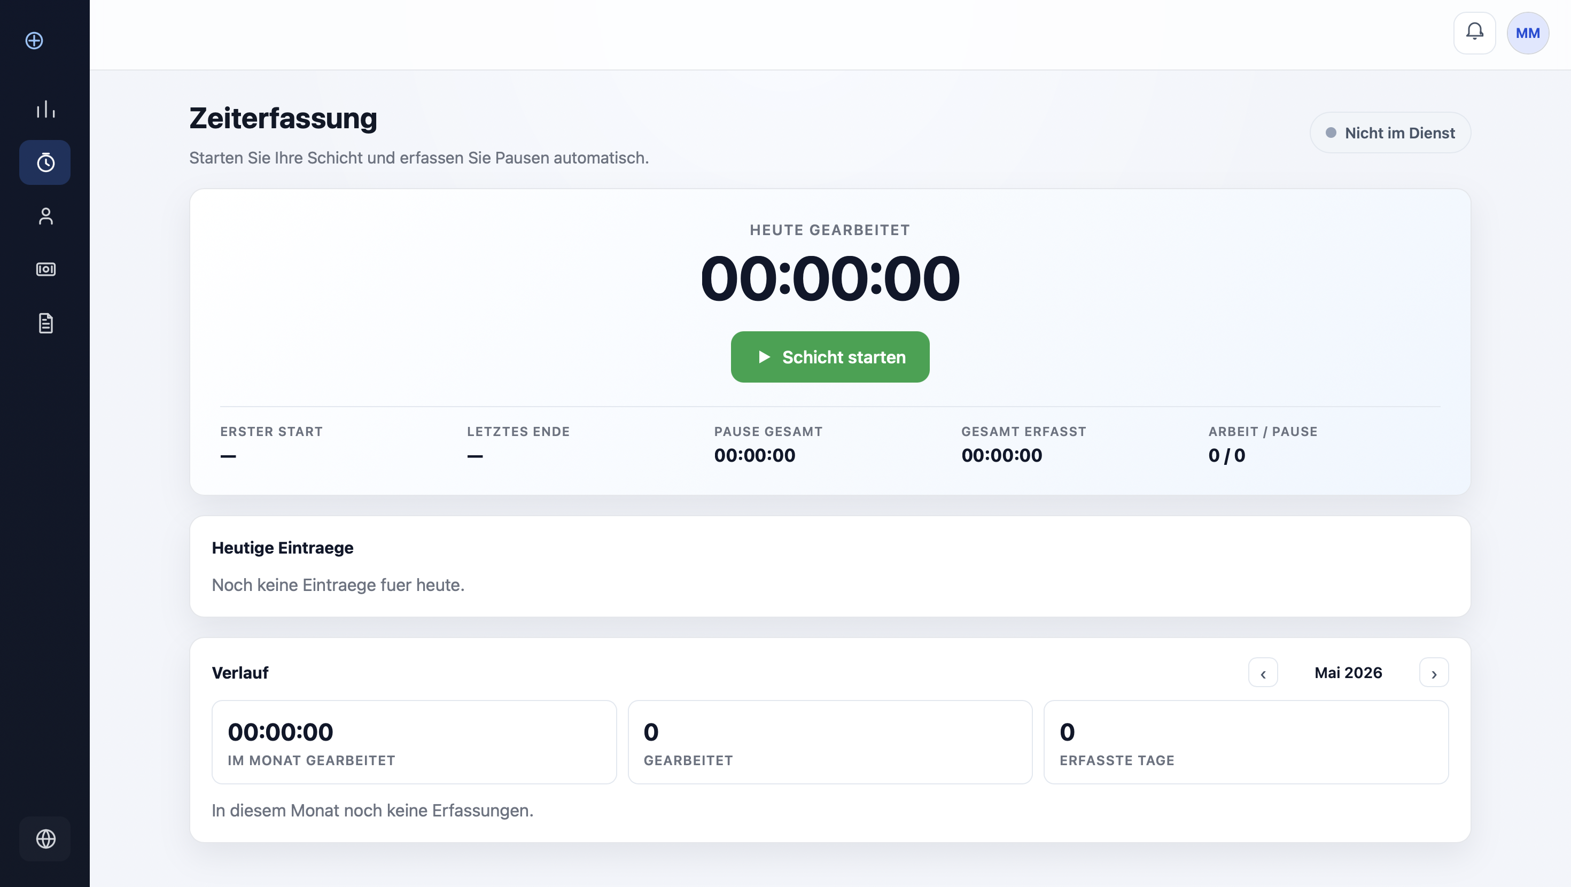Click the Zeiterfassung page heading
The width and height of the screenshot is (1571, 887).
tap(283, 118)
